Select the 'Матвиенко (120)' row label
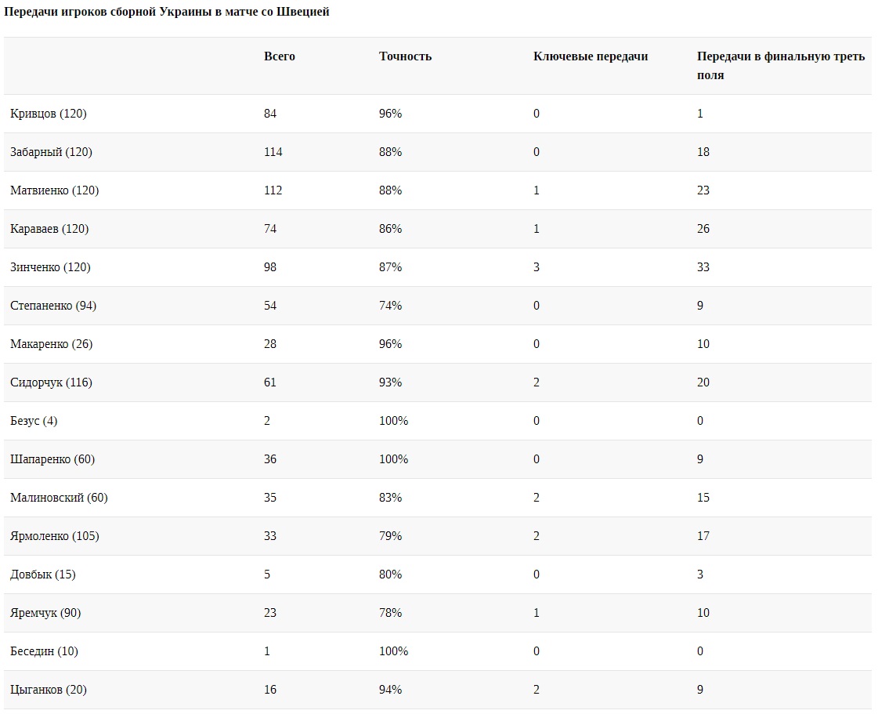878x714 pixels. coord(55,190)
